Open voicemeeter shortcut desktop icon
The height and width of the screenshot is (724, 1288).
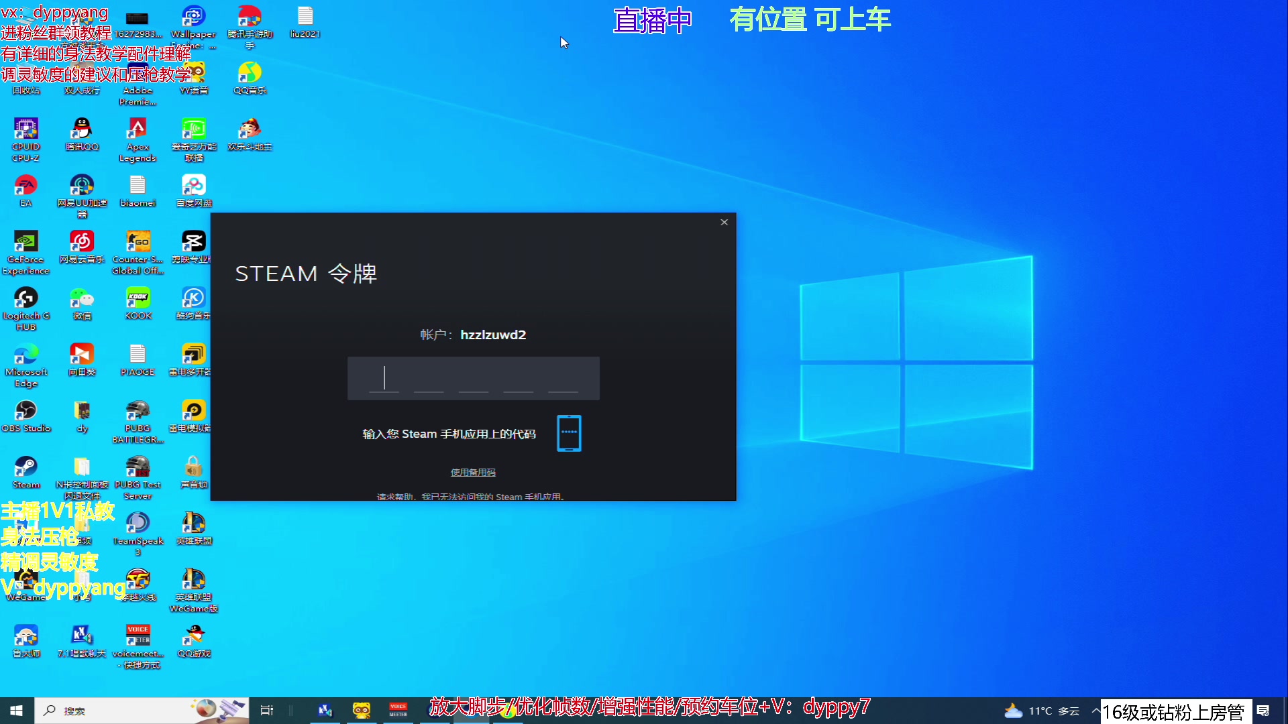coord(138,646)
